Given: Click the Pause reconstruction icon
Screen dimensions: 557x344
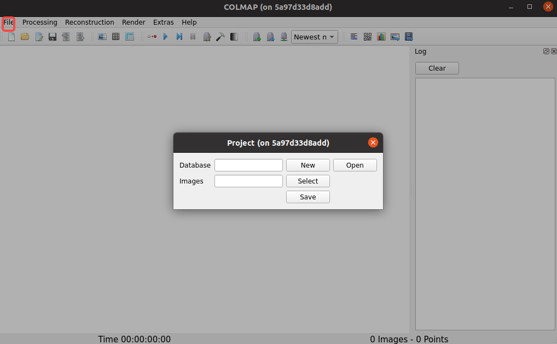Looking at the screenshot, I should click(x=193, y=37).
